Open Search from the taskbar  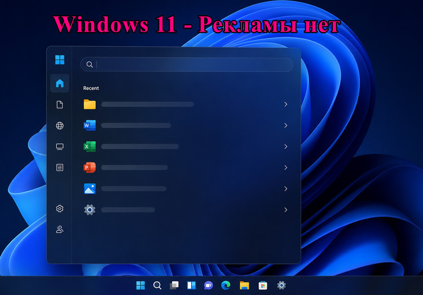[x=157, y=285]
